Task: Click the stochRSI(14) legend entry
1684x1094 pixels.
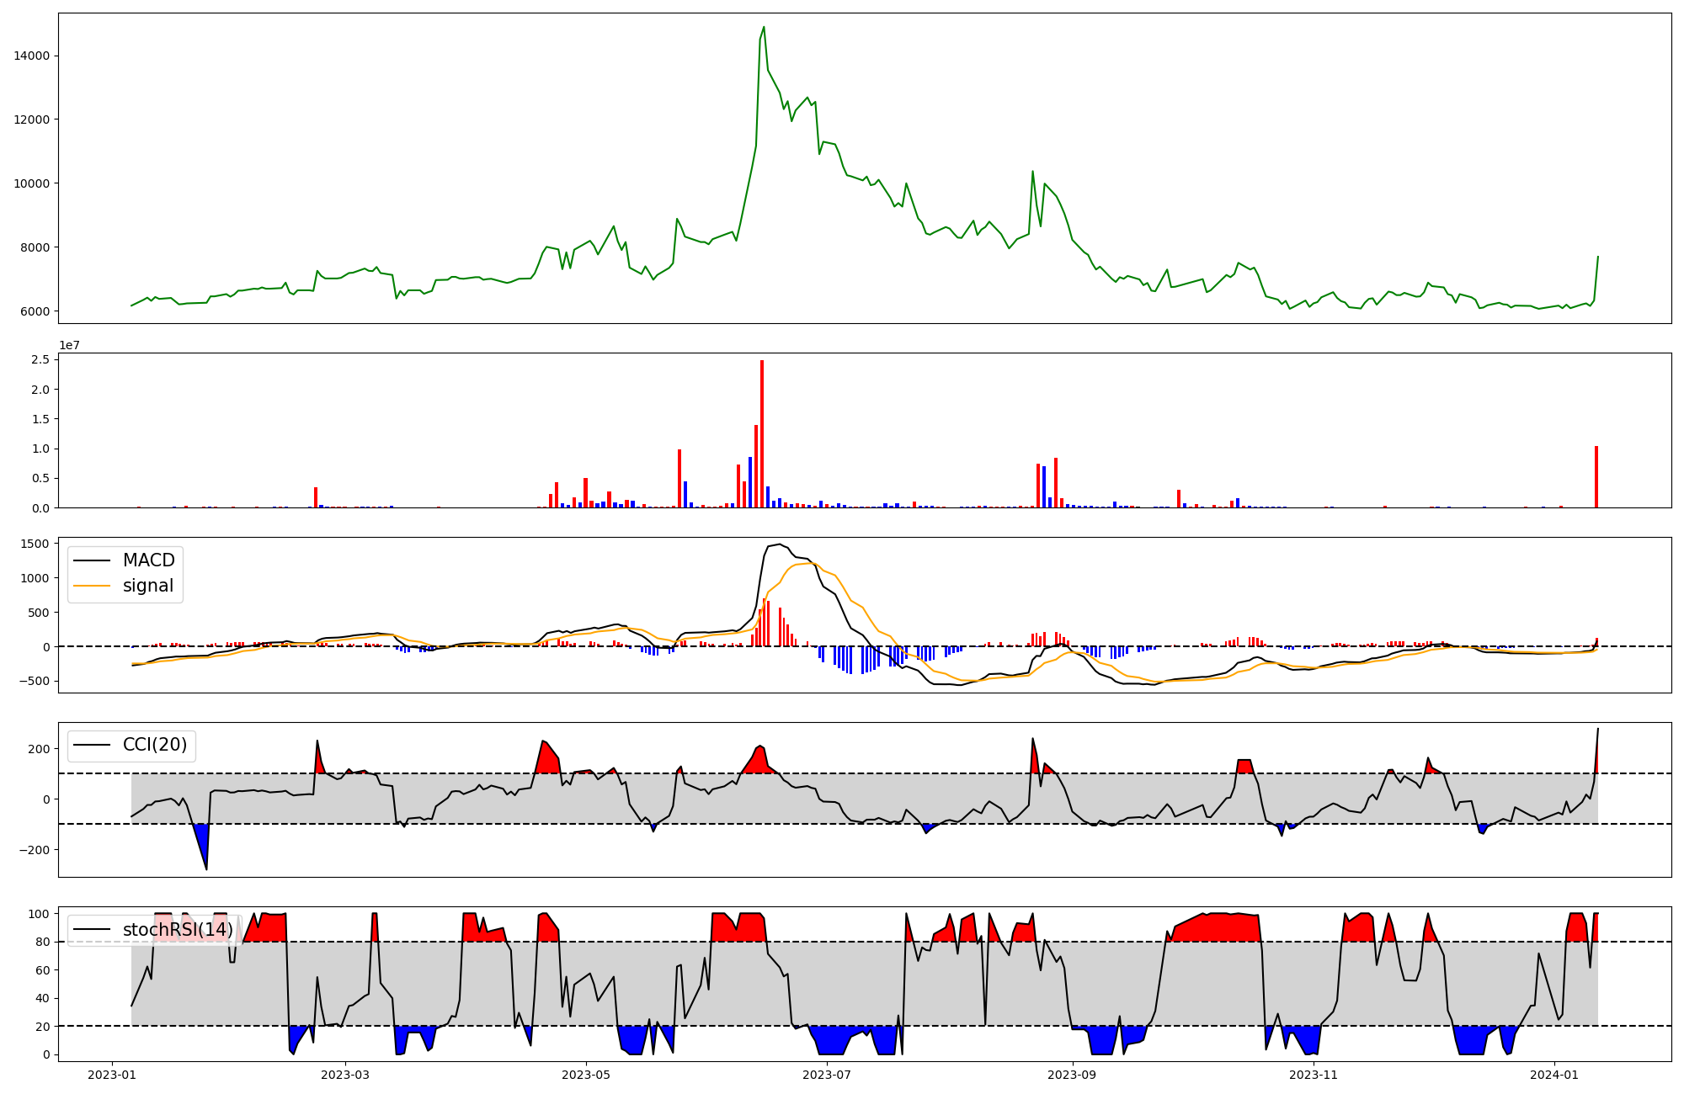Action: pyautogui.click(x=178, y=930)
